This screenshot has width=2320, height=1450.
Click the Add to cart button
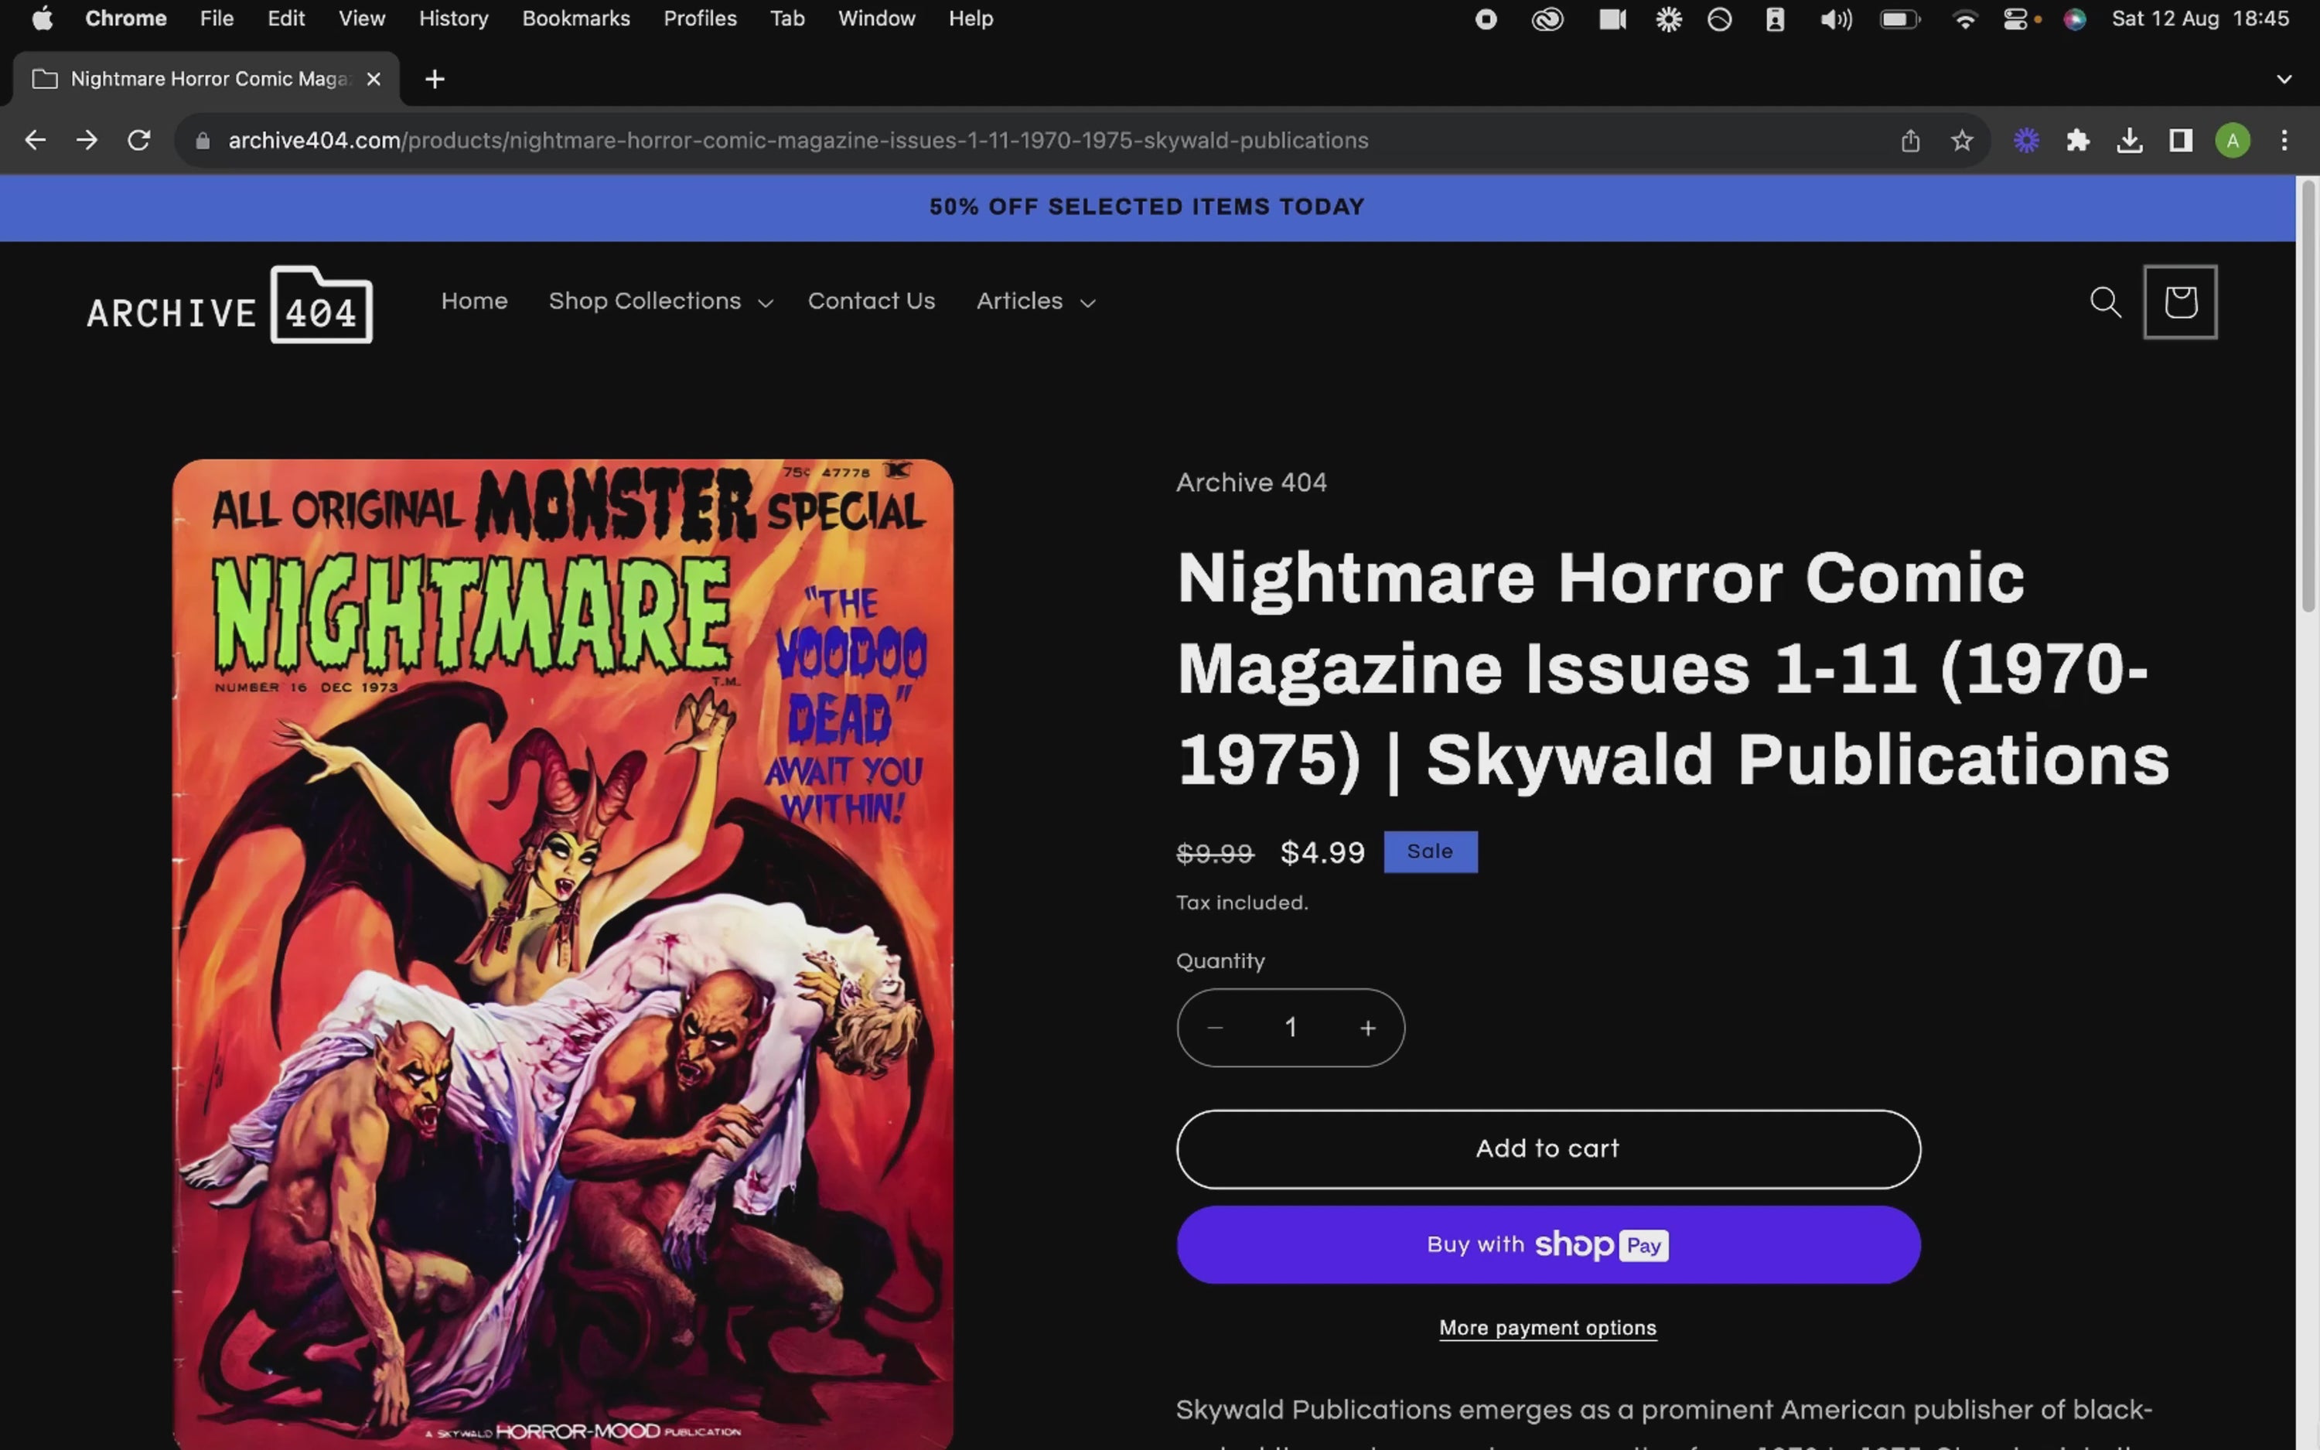click(x=1547, y=1149)
